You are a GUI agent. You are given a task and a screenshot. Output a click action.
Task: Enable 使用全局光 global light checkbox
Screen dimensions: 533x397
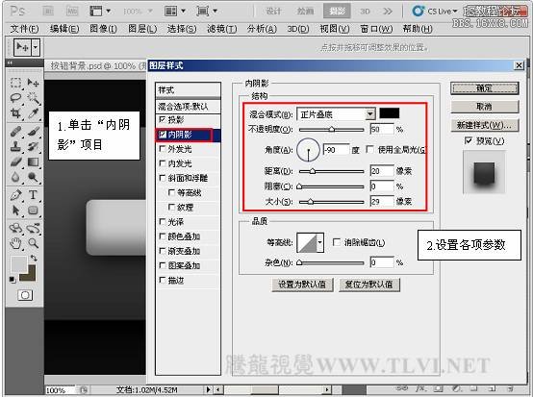click(369, 149)
